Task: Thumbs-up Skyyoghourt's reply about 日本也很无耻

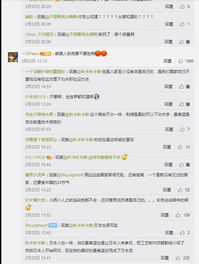Action: pyautogui.click(x=182, y=233)
